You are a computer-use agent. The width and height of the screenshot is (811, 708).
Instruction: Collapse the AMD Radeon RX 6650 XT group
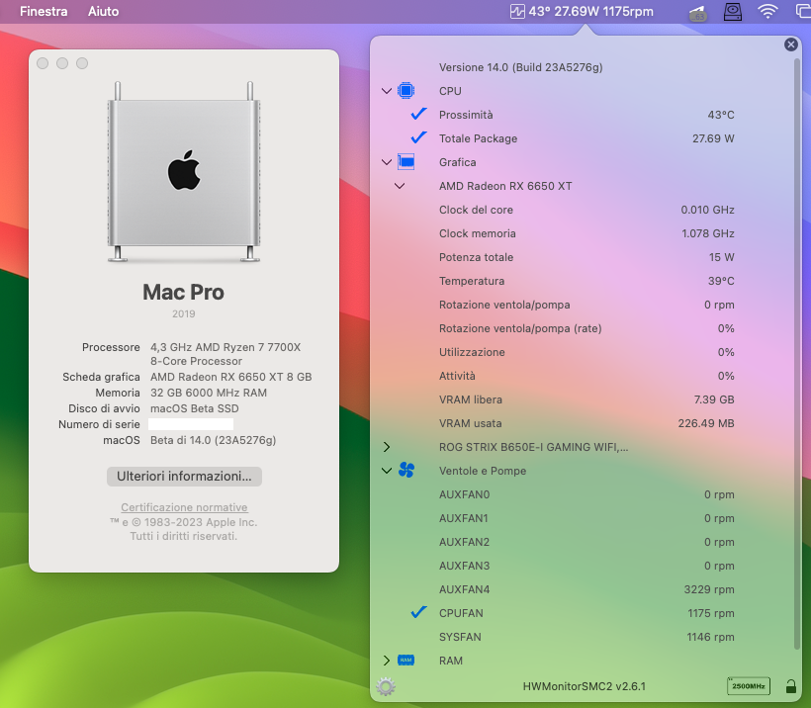coord(400,186)
